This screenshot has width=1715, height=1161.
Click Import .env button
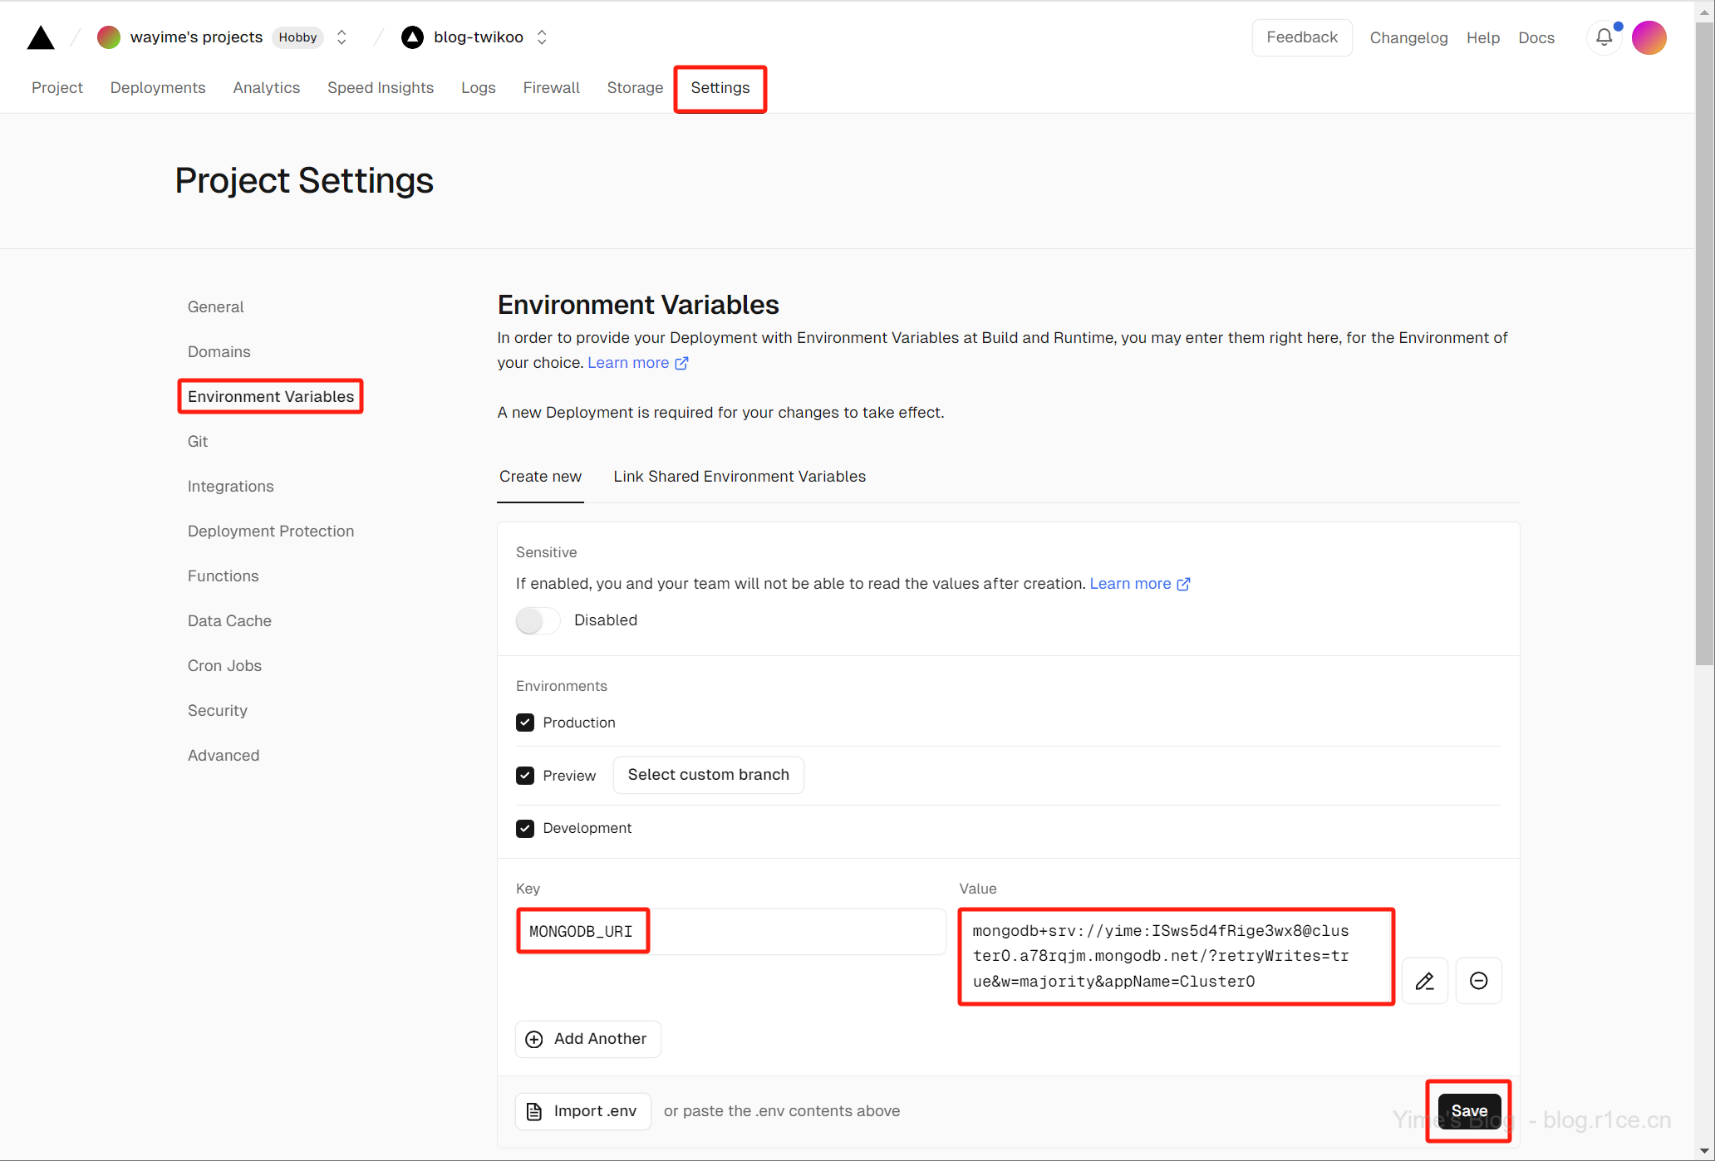[x=582, y=1111]
